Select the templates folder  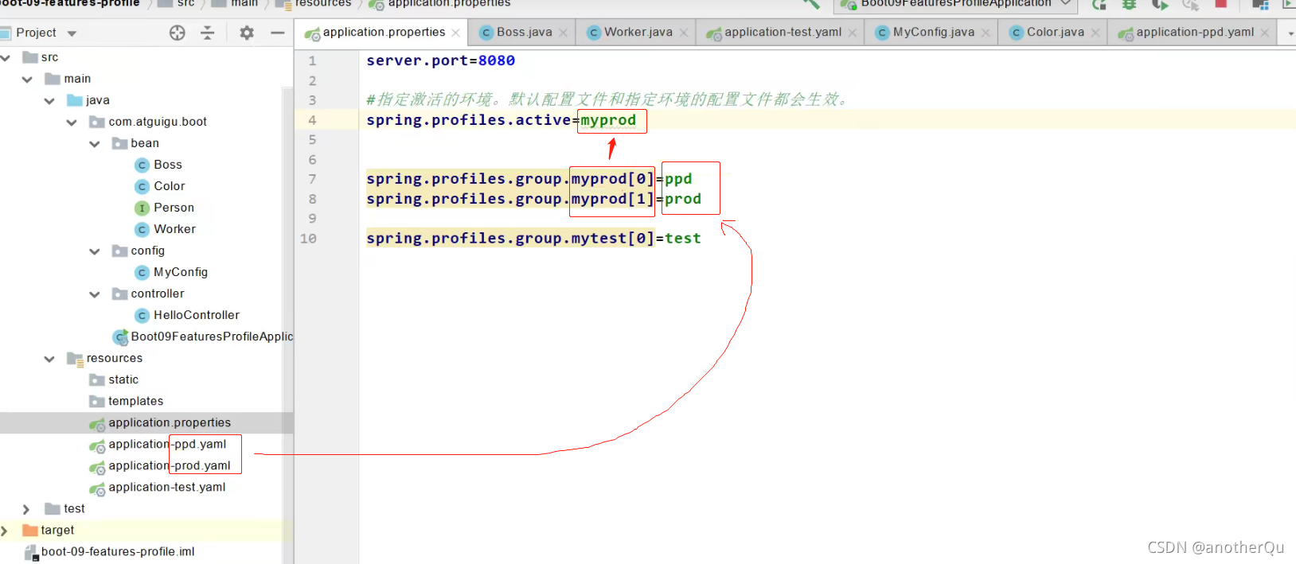tap(127, 401)
